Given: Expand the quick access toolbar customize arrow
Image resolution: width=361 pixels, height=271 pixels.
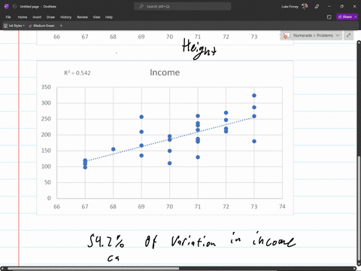Looking at the screenshot, I should [x=61, y=26].
